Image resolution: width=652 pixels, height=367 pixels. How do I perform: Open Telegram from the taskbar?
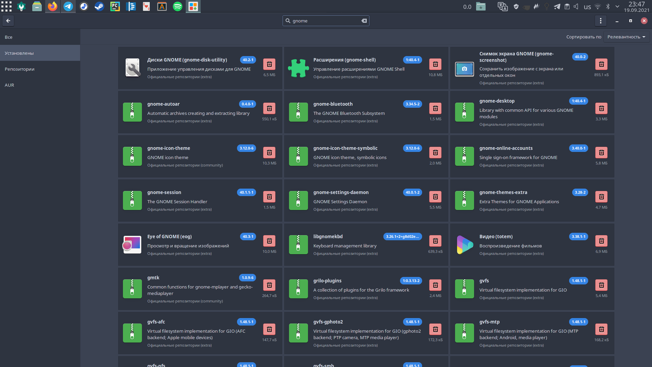pos(68,6)
